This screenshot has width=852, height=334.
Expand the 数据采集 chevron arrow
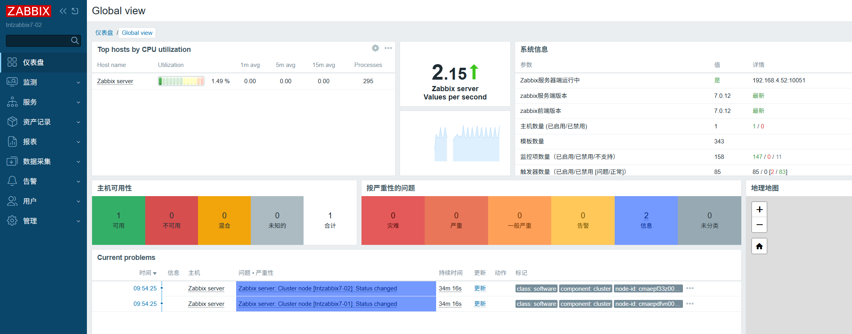(78, 162)
